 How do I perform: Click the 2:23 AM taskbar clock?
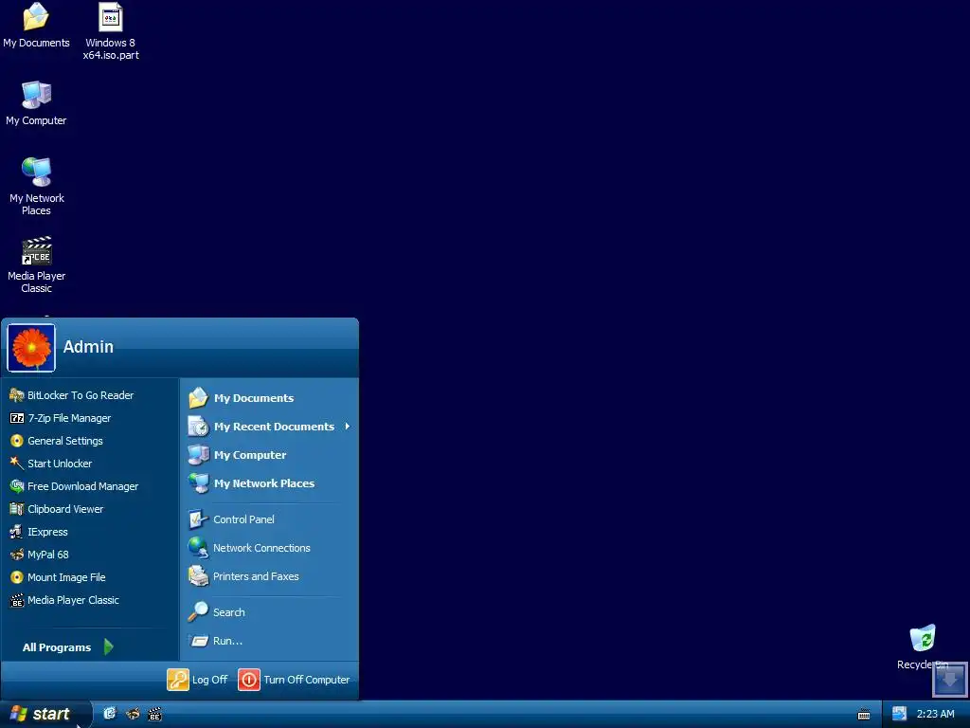pos(935,714)
